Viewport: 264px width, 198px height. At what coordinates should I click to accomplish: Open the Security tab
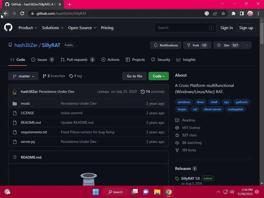click(161, 60)
